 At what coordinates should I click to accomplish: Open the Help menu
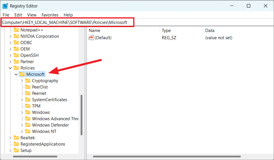(68, 15)
